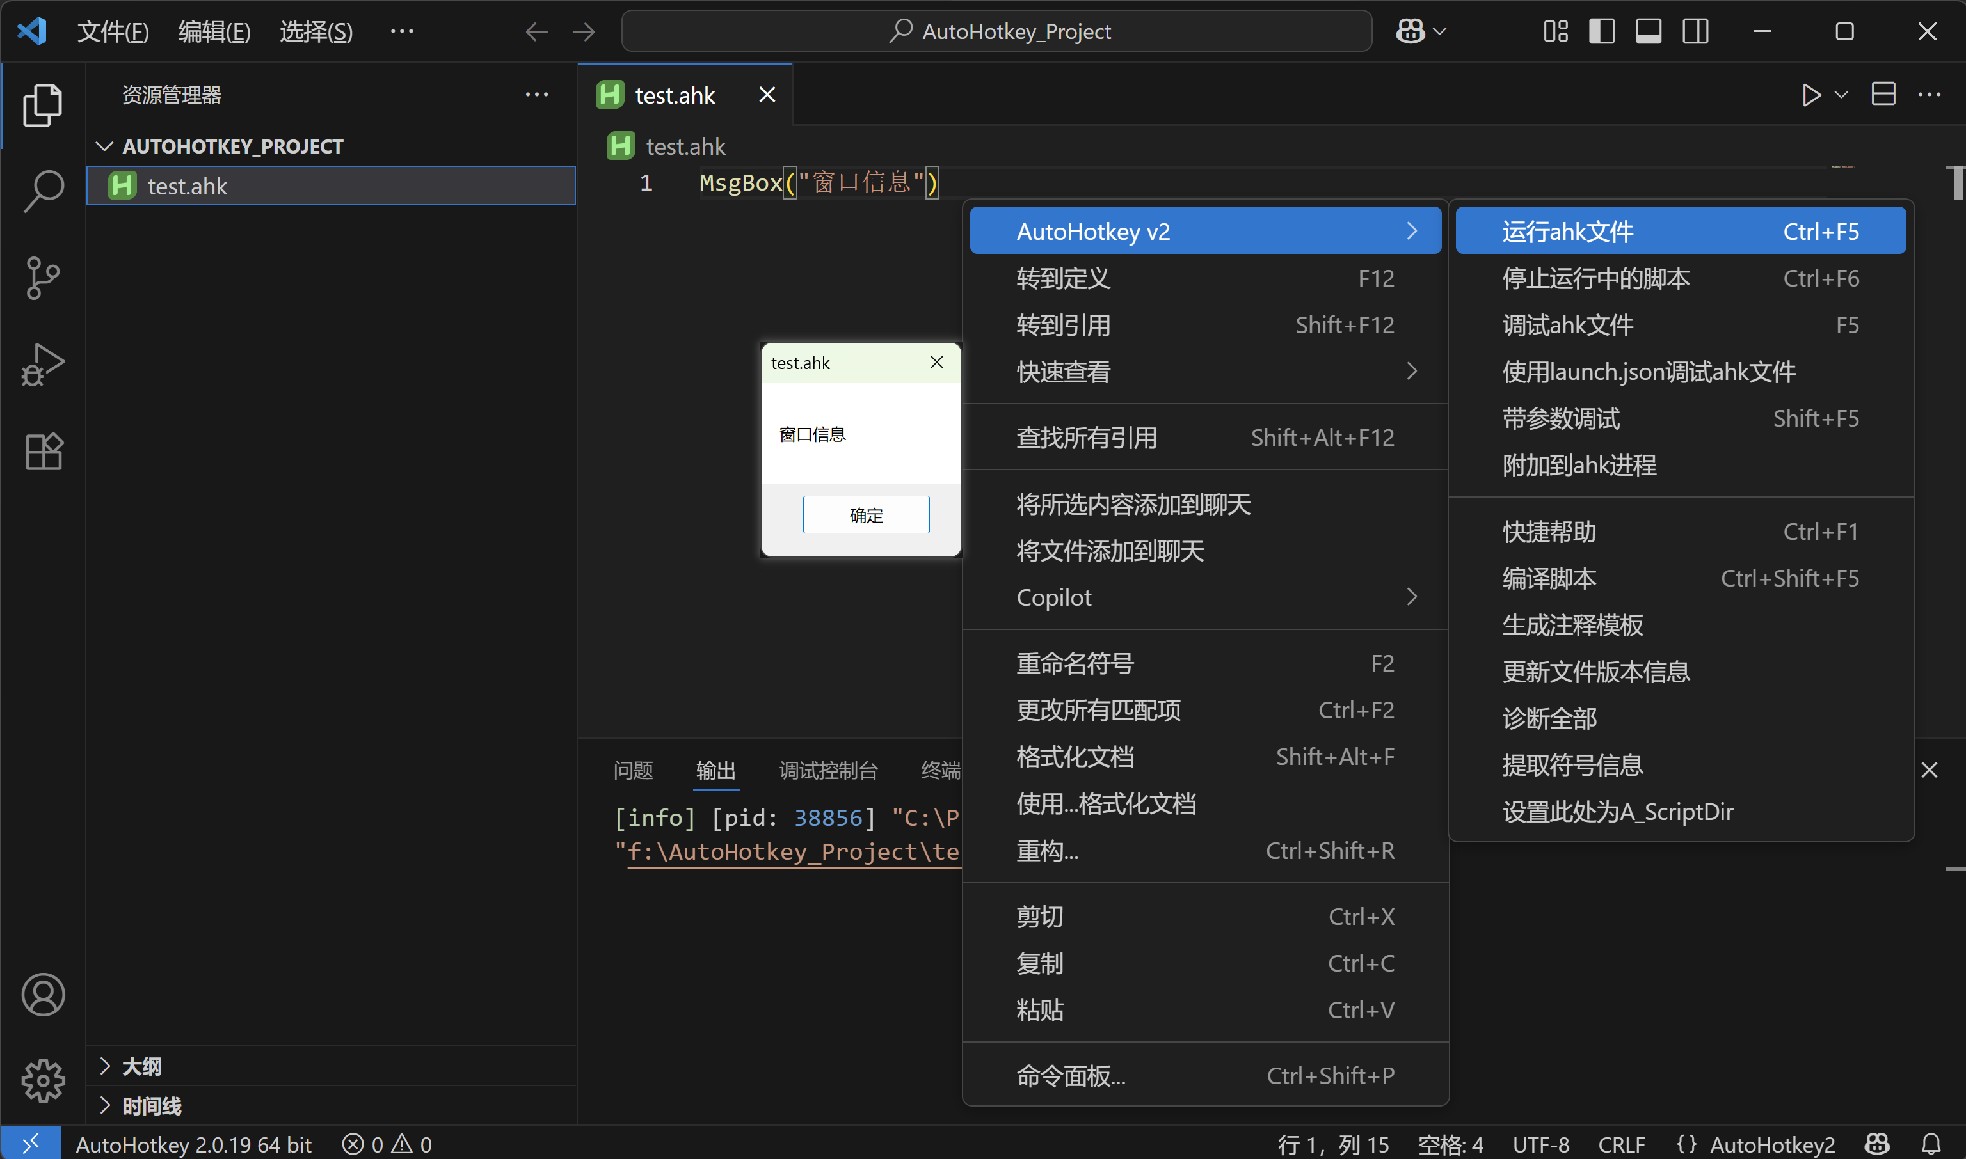The image size is (1966, 1159).
Task: Open the Run and Debug view icon
Action: [43, 365]
